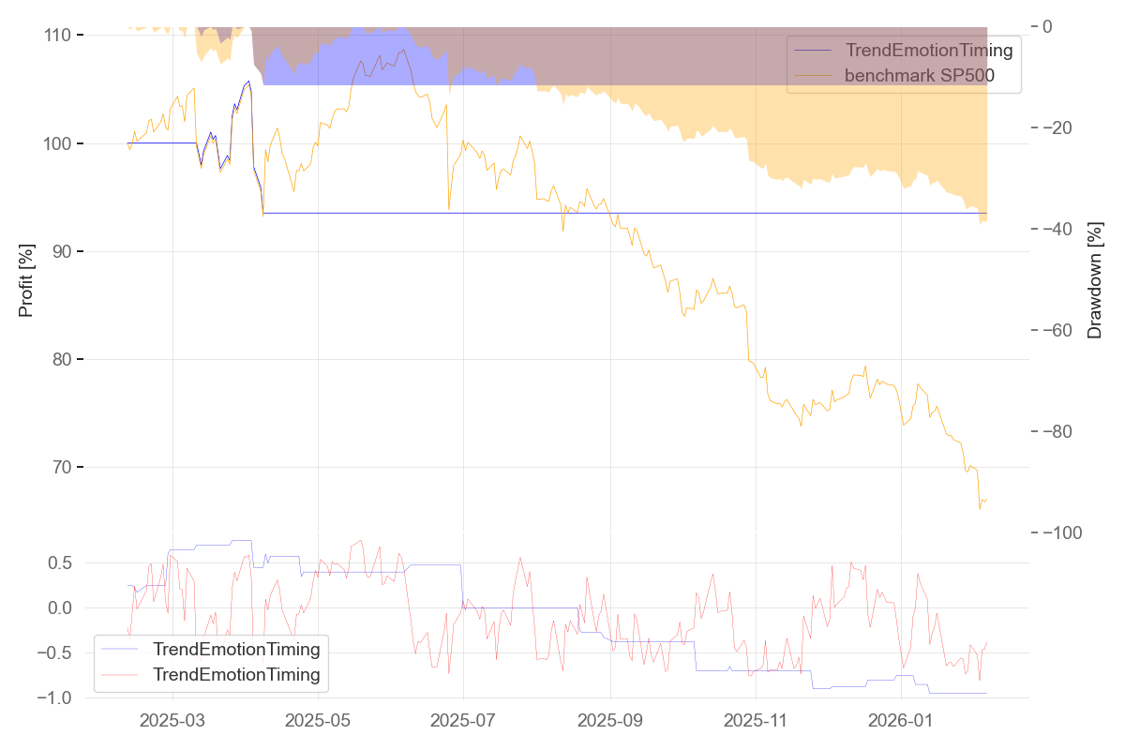Select the Drawdown [%] axis label

1094,279
